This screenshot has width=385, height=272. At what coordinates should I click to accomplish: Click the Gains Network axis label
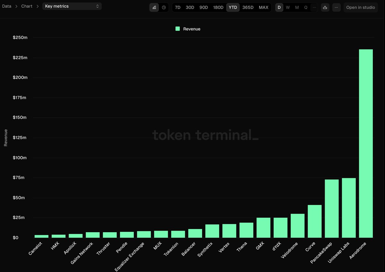tap(82, 253)
